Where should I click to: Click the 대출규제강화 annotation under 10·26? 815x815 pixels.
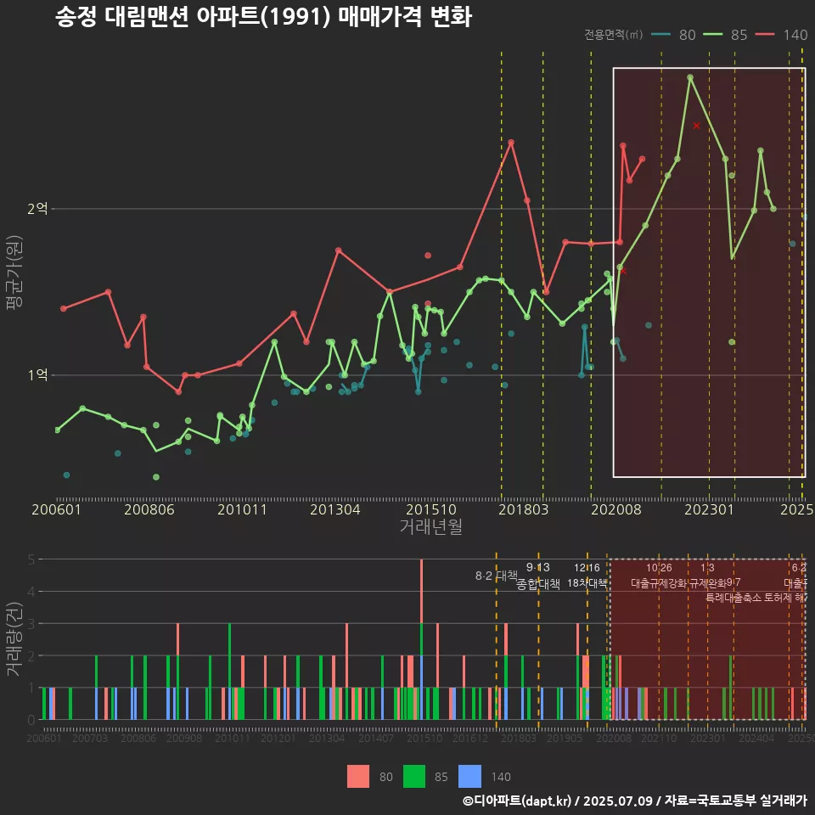click(x=659, y=583)
